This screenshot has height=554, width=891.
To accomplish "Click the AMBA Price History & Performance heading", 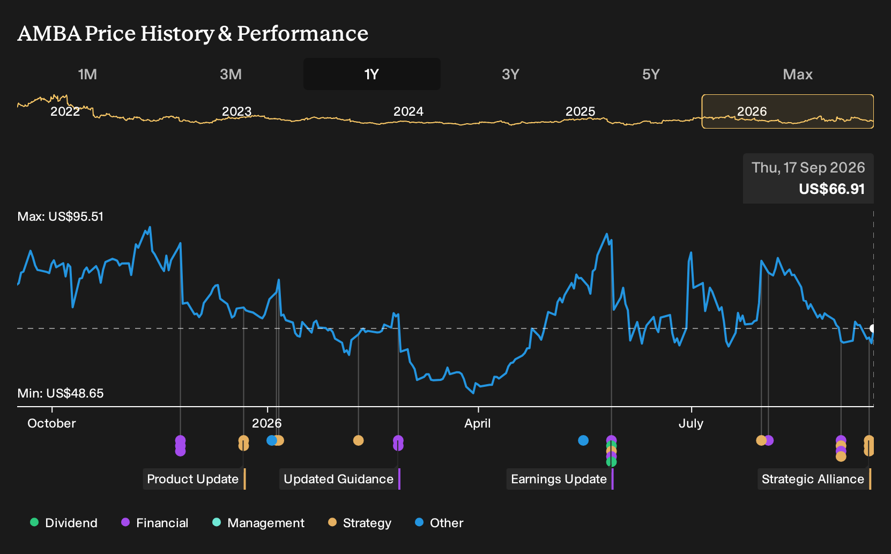I will tap(193, 33).
